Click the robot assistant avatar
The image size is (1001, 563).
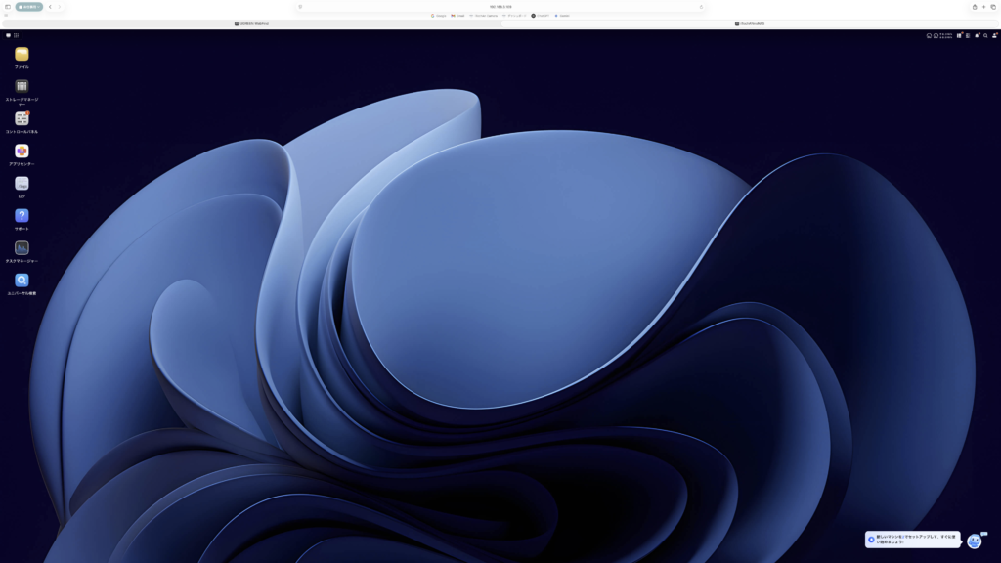[x=975, y=541]
